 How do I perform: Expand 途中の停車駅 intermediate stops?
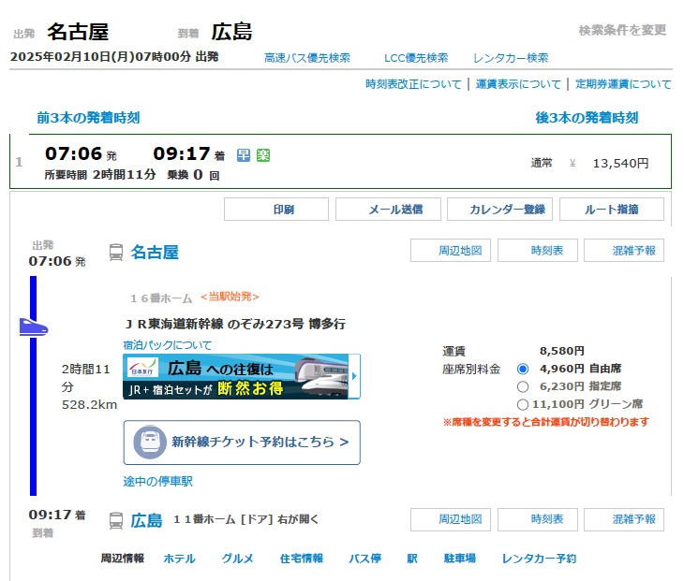point(158,481)
